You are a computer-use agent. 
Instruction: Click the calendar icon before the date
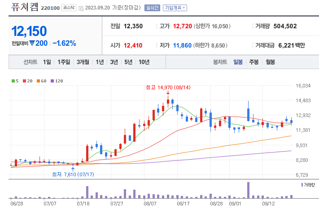click(x=81, y=9)
